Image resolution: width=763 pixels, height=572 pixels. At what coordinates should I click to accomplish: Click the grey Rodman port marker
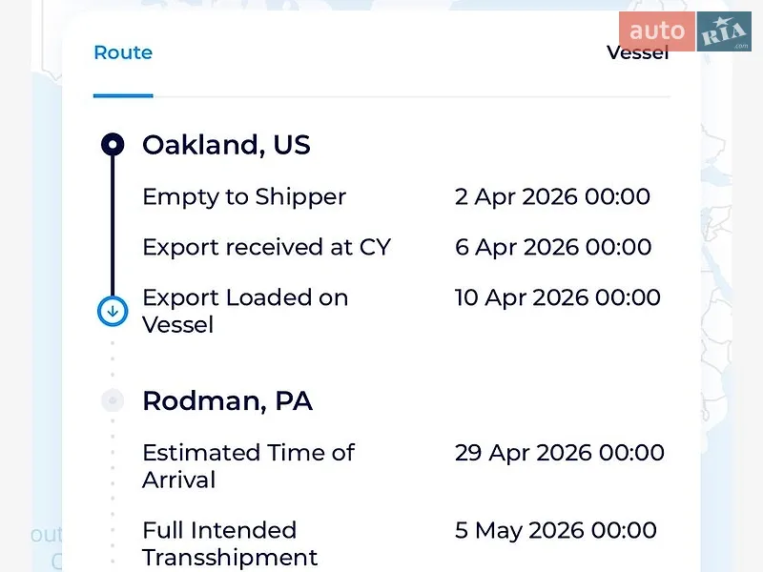pyautogui.click(x=113, y=400)
